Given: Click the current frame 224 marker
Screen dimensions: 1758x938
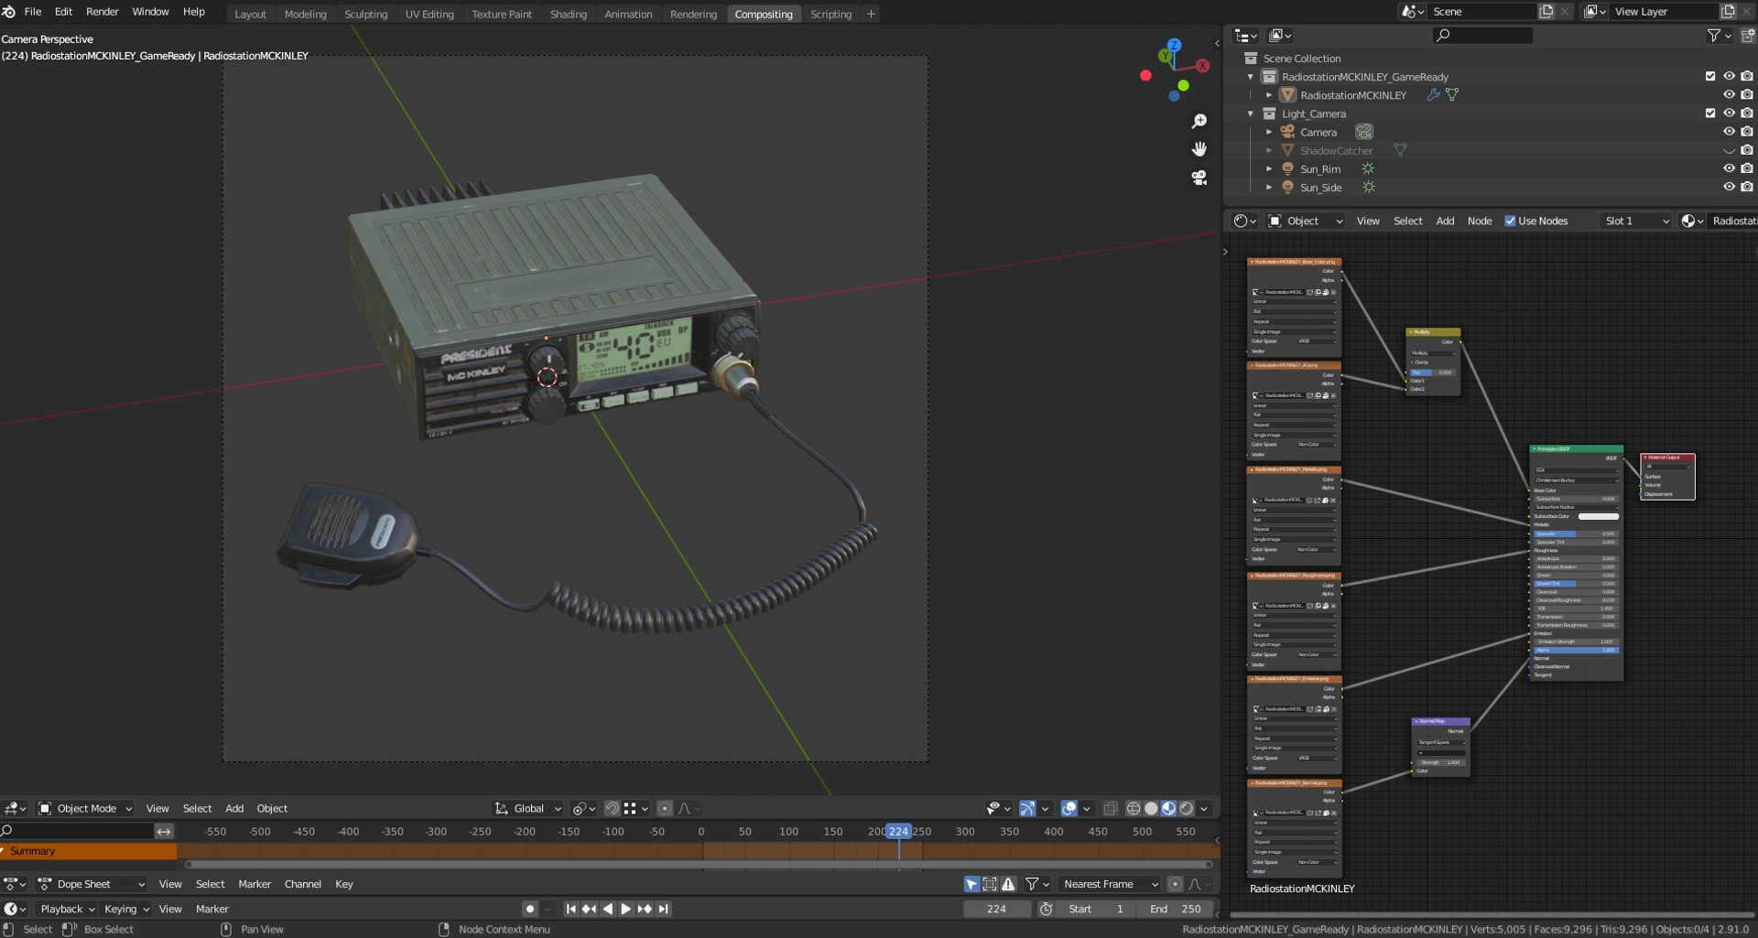Looking at the screenshot, I should point(898,832).
